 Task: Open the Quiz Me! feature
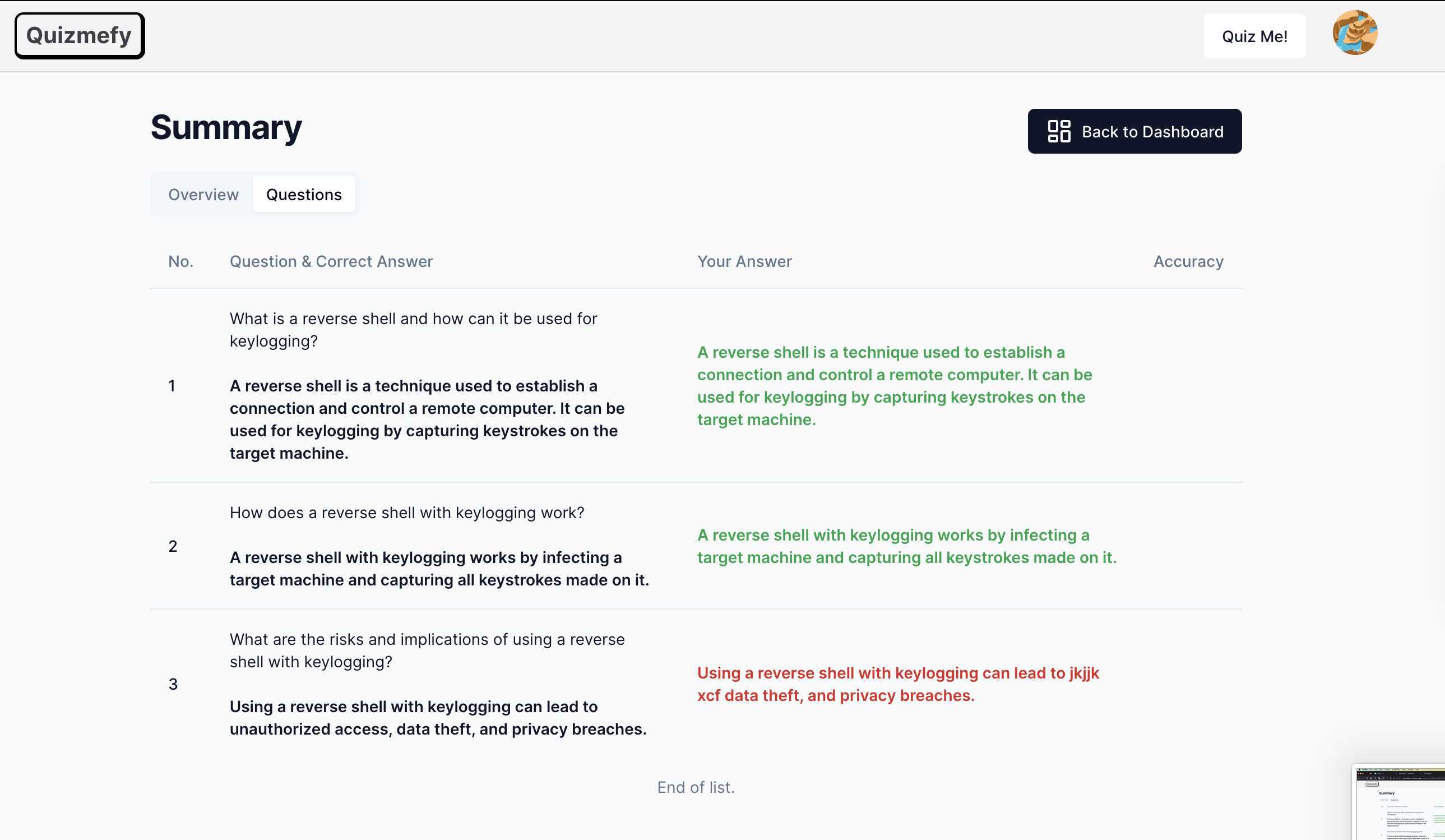[1254, 35]
